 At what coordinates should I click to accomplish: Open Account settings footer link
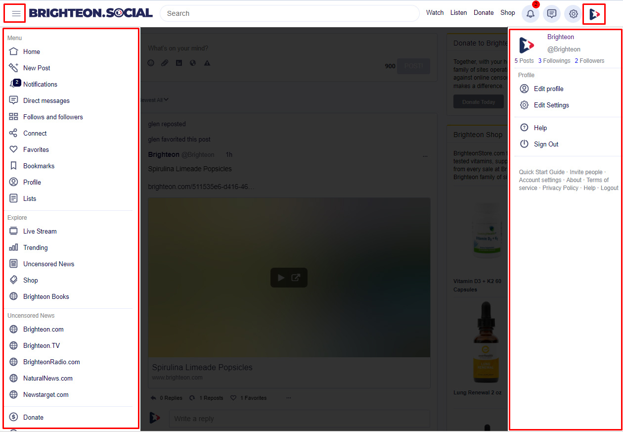click(540, 180)
